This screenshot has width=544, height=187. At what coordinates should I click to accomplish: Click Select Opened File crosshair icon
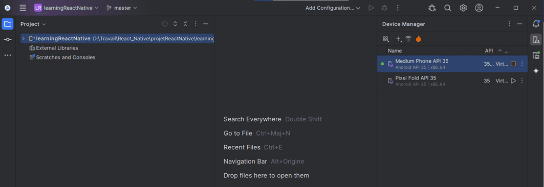165,24
